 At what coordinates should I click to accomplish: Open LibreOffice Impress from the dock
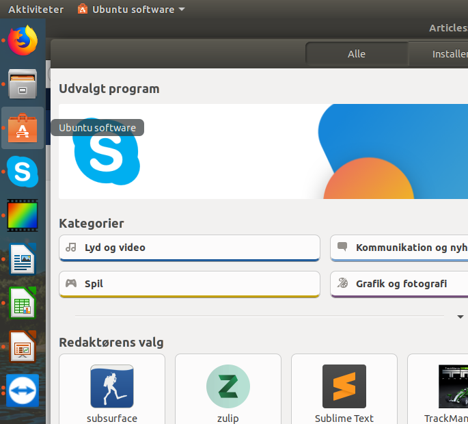23,347
